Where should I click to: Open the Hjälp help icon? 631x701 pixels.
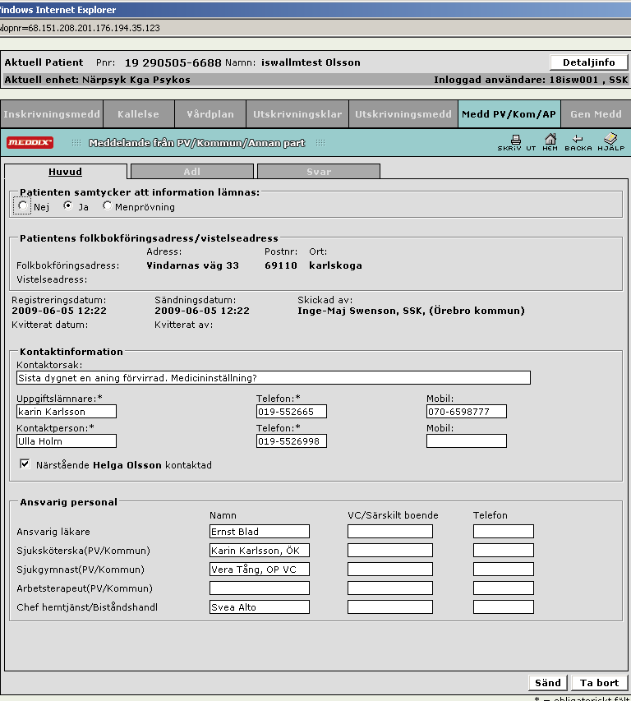(x=611, y=143)
